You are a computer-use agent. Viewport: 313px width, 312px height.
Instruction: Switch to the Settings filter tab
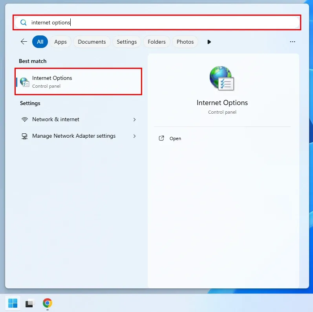click(127, 42)
